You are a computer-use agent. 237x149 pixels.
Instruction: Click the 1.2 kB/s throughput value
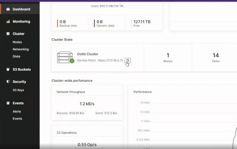[87, 104]
